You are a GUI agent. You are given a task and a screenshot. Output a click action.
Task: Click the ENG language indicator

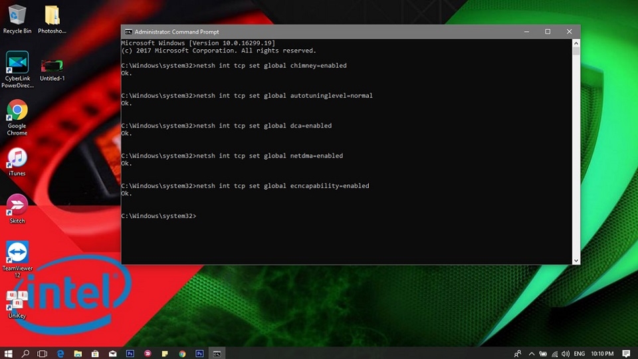pyautogui.click(x=580, y=353)
